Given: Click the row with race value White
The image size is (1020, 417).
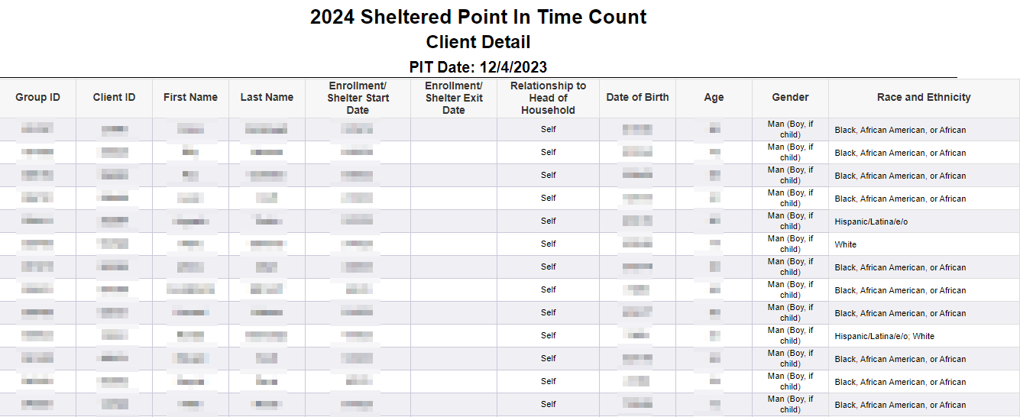Looking at the screenshot, I should tap(510, 244).
